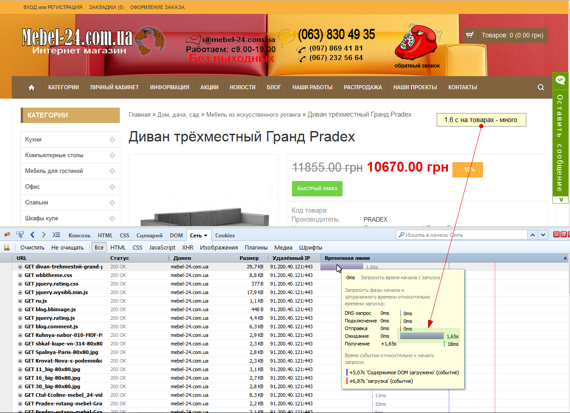Viewport: 570px width, 413px height.
Task: Open the Firebug bug icon menu
Action: [8, 235]
